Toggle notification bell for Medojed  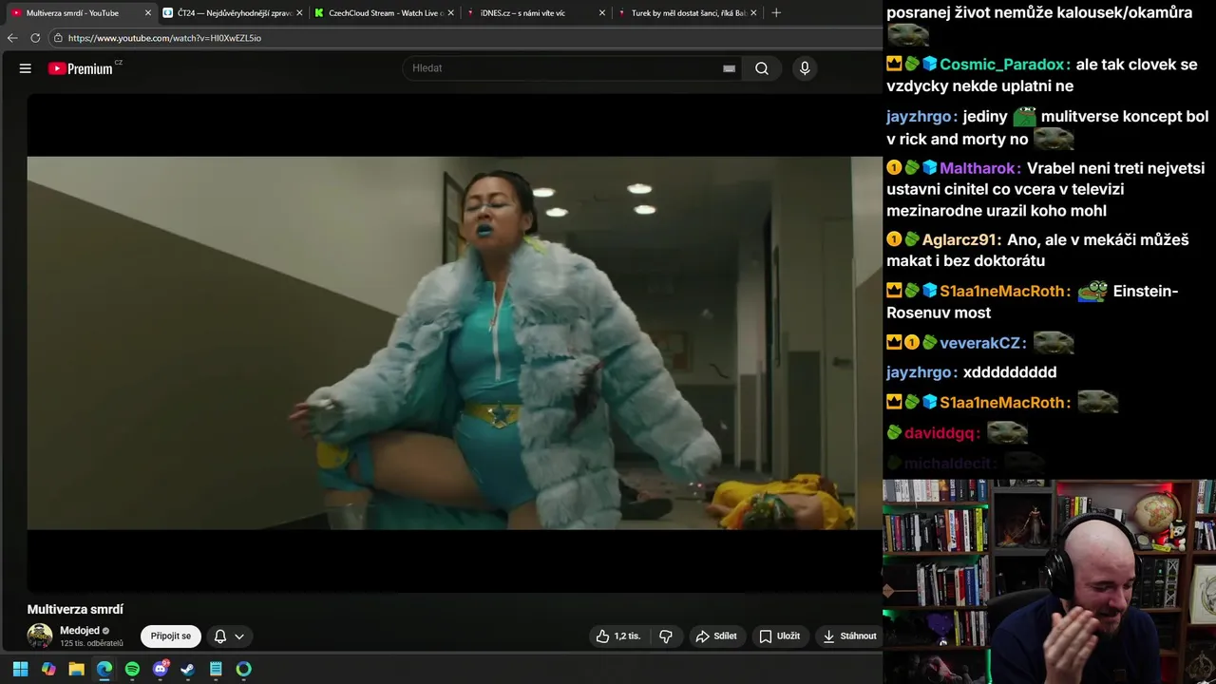pyautogui.click(x=219, y=636)
